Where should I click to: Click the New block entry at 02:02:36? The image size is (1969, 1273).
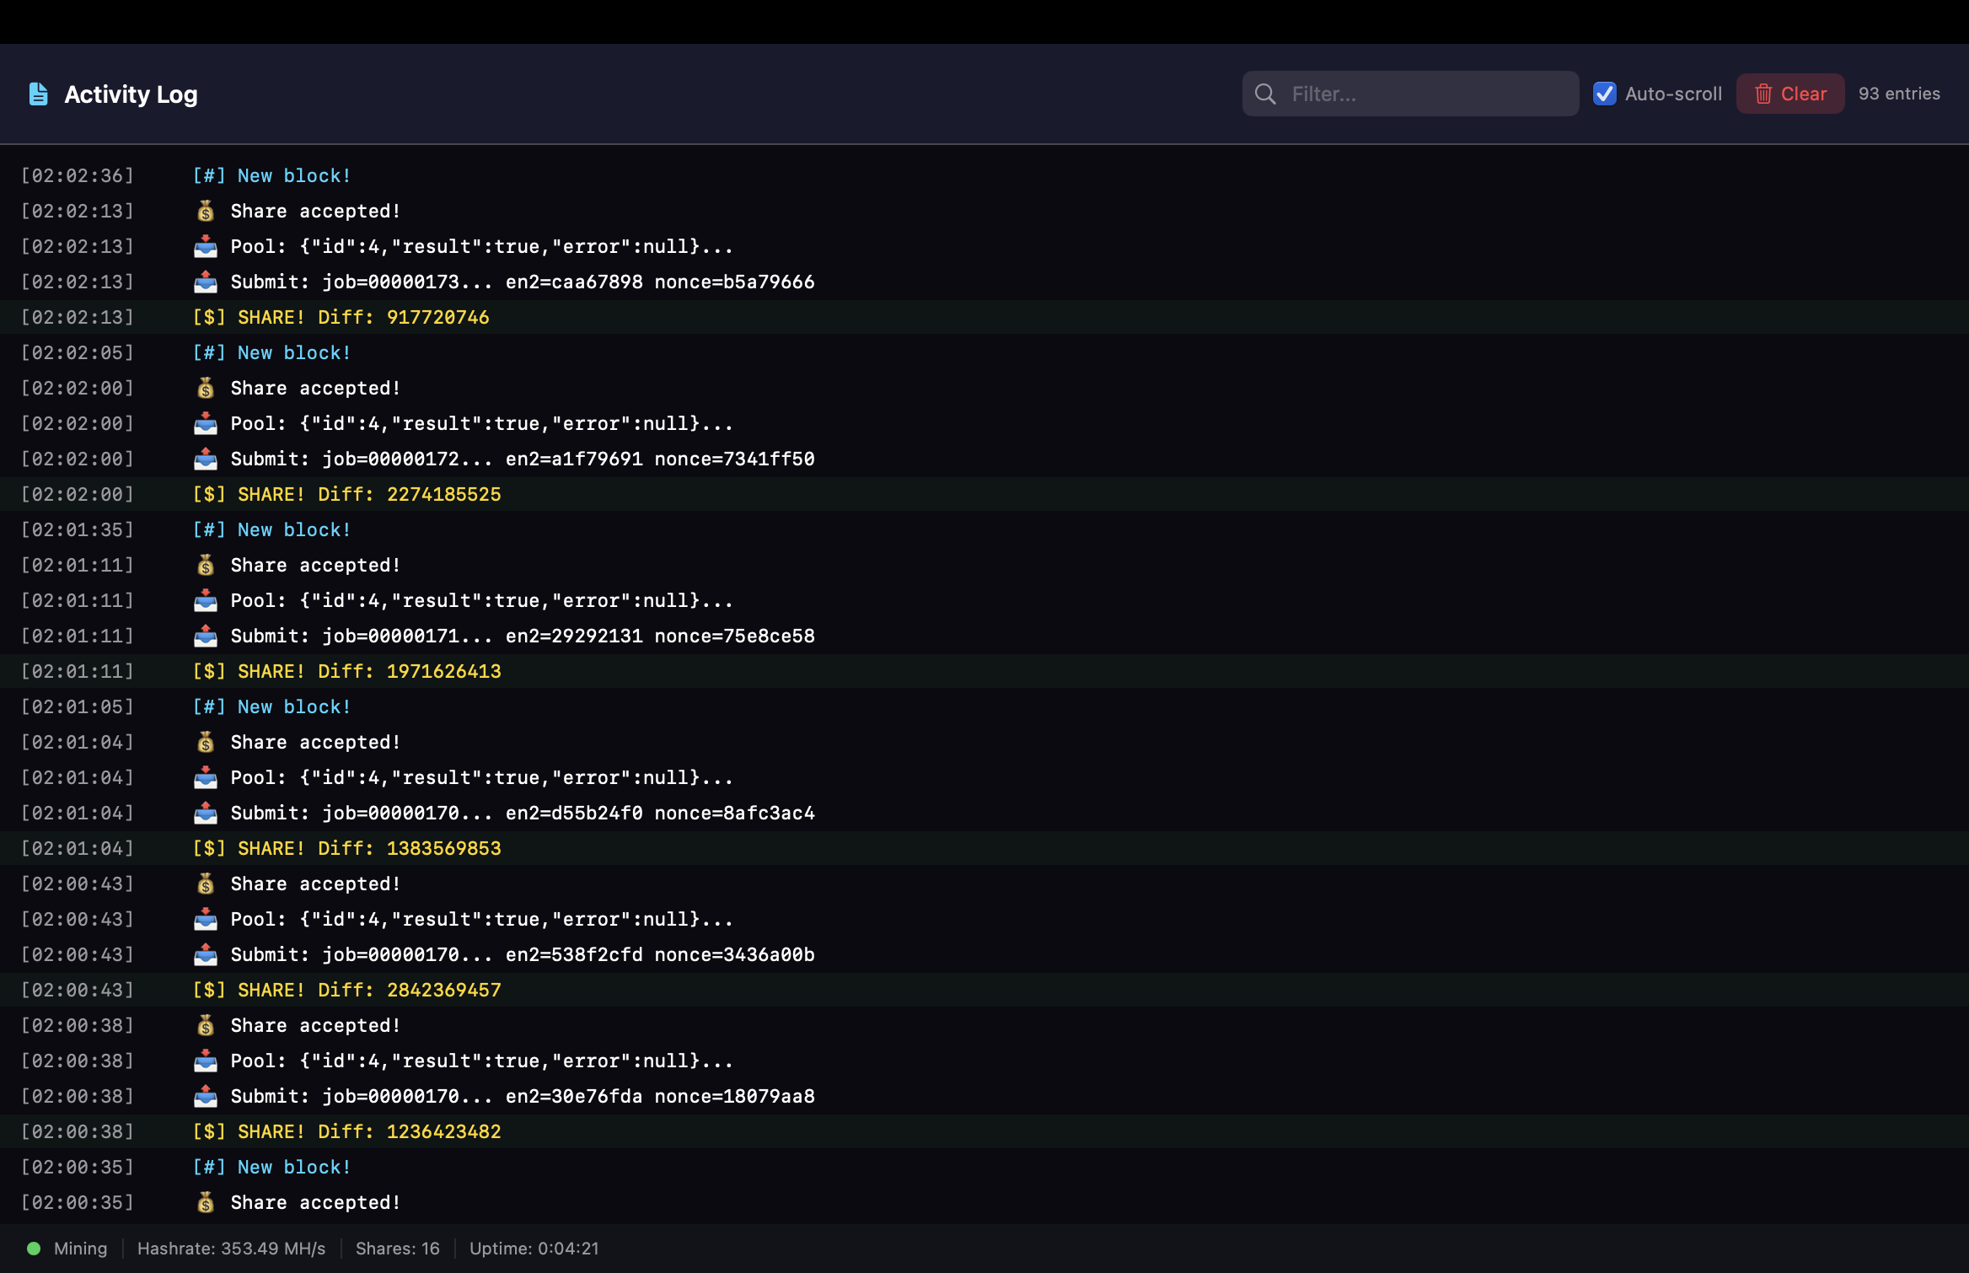pos(271,175)
